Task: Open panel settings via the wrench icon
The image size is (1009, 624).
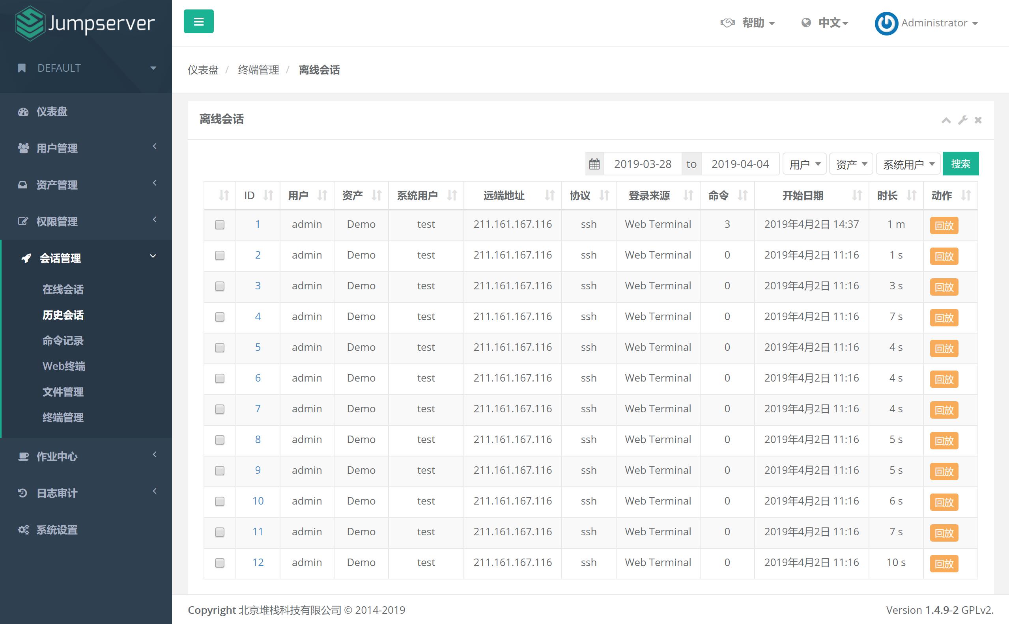Action: (963, 120)
